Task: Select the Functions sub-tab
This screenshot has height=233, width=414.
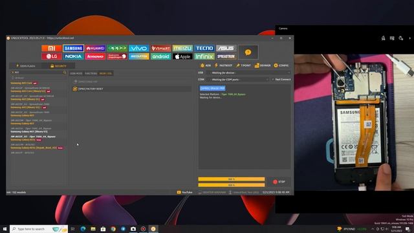Action: [x=91, y=73]
